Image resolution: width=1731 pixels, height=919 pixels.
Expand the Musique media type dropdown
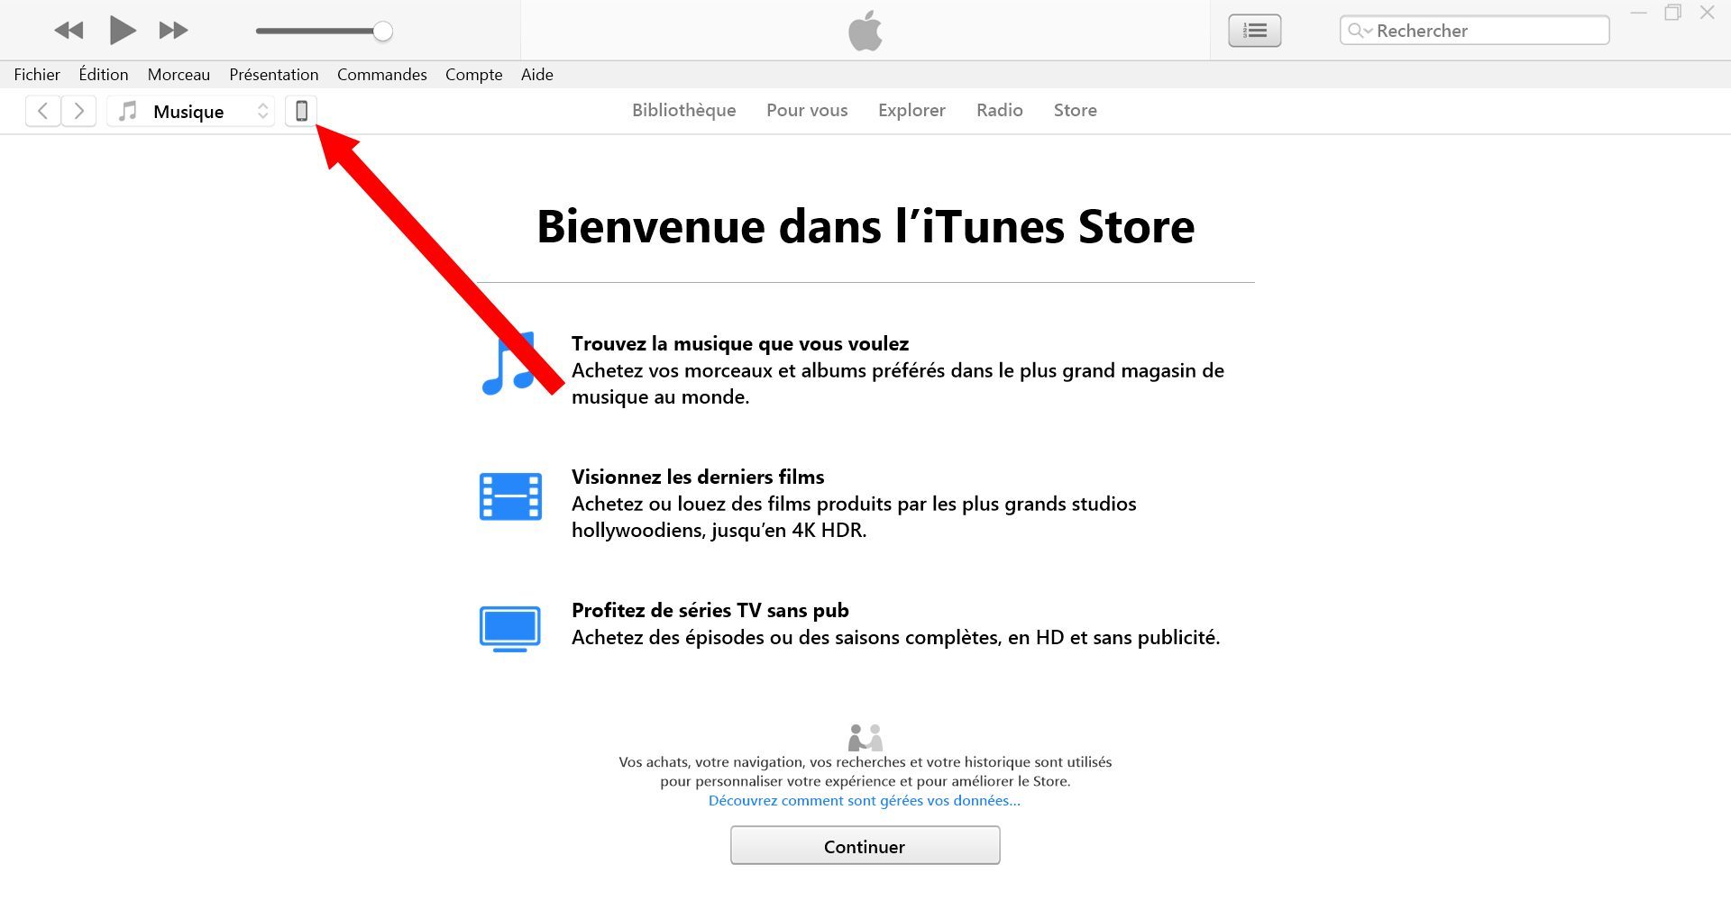click(x=191, y=111)
